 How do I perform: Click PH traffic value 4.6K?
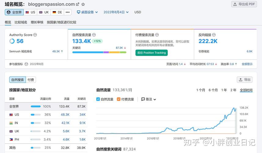(x=66, y=140)
